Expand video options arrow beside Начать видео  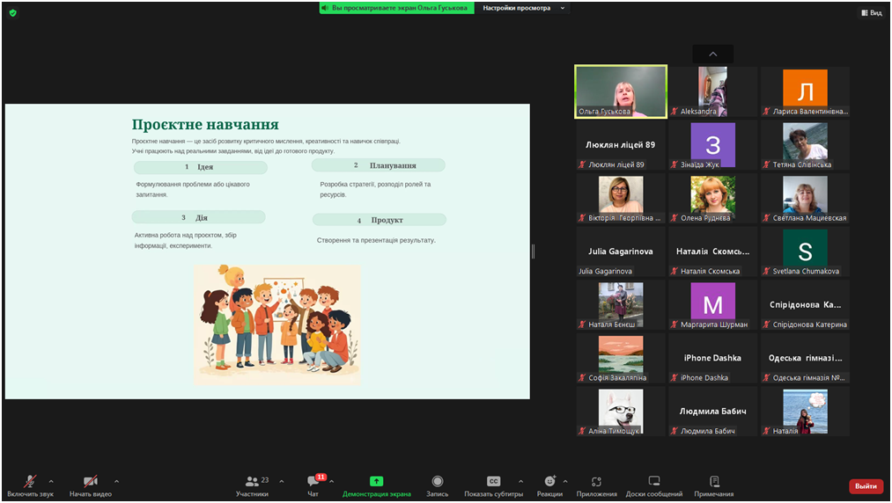coord(116,481)
